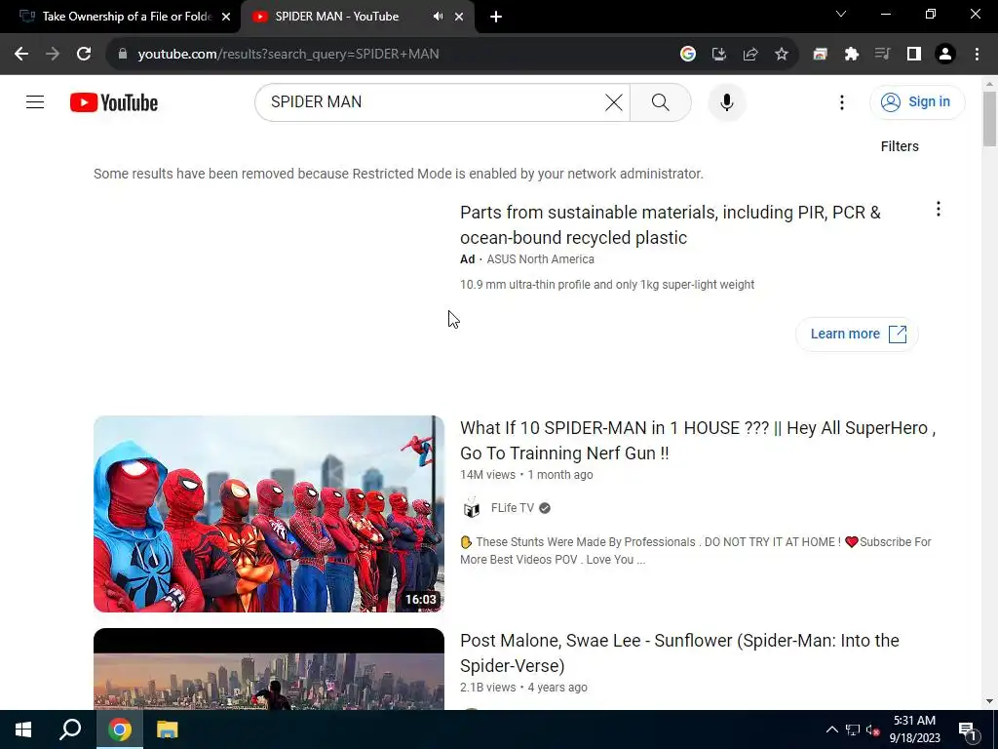Open ad options three-dot menu

pos(939,209)
